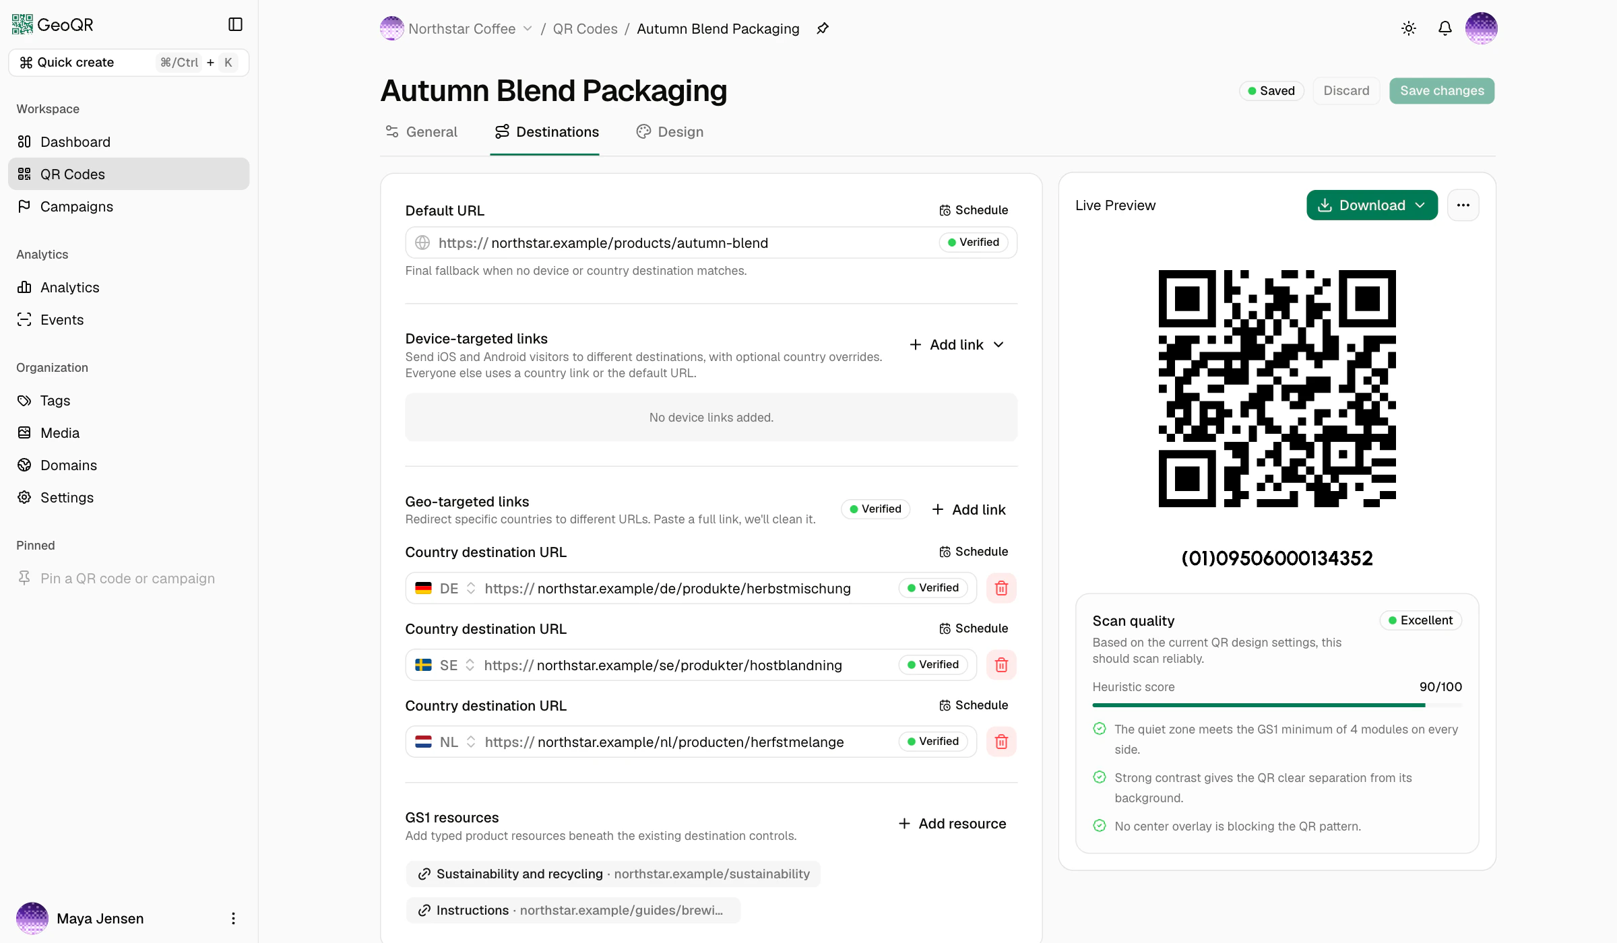The image size is (1617, 943).
Task: Click the Germany flag icon
Action: point(423,588)
